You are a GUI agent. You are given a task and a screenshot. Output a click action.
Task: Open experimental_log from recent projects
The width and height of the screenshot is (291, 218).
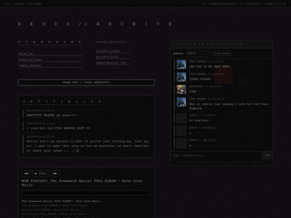tap(113, 62)
